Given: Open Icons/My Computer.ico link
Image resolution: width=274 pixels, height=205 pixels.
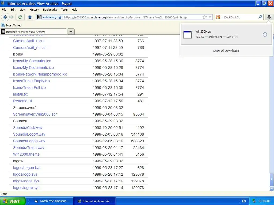Looking at the screenshot, I should (x=32, y=61).
